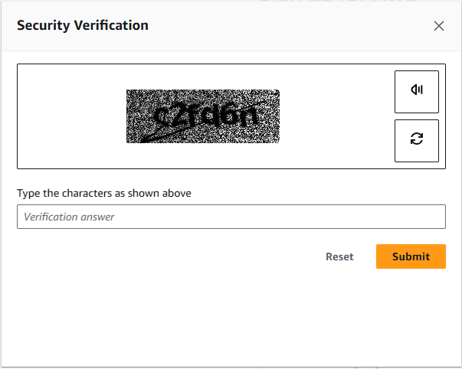Dismiss the dialog with the X icon
The height and width of the screenshot is (369, 462).
[439, 26]
